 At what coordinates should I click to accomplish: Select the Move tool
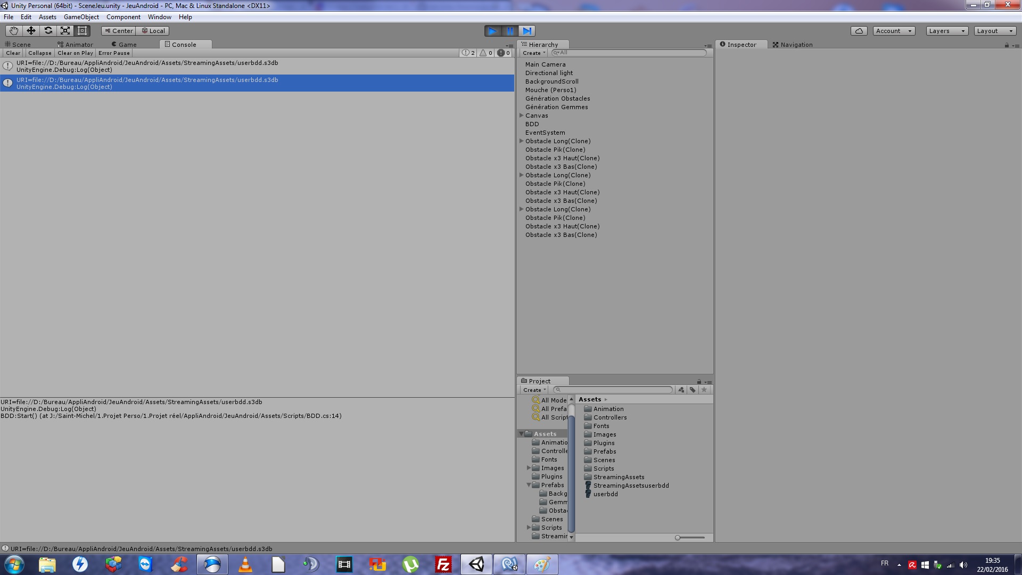pos(31,31)
